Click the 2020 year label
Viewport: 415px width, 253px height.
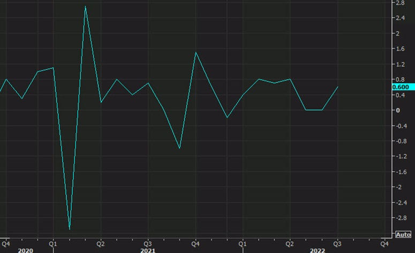coord(25,250)
